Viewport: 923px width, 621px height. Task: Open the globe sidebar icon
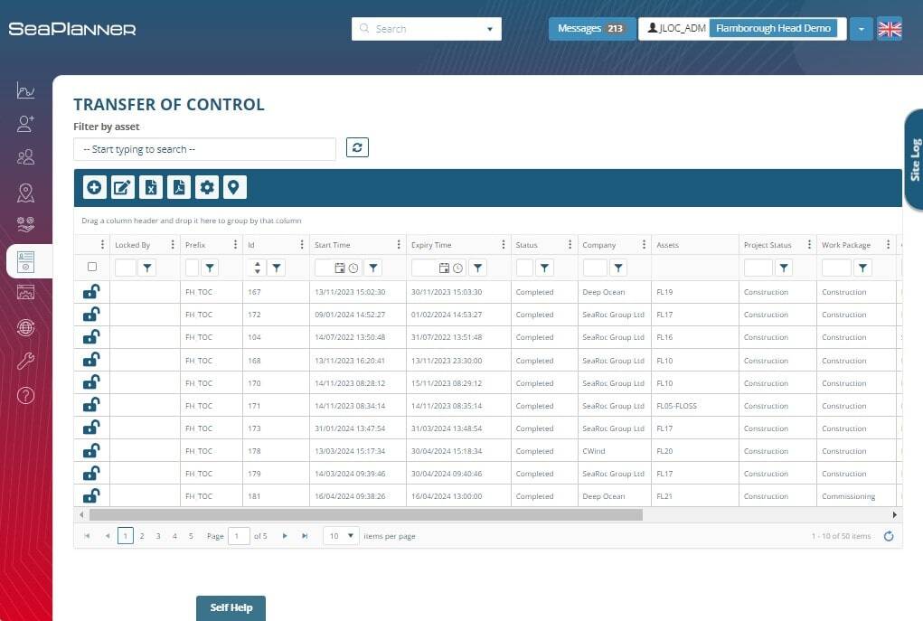tap(25, 327)
